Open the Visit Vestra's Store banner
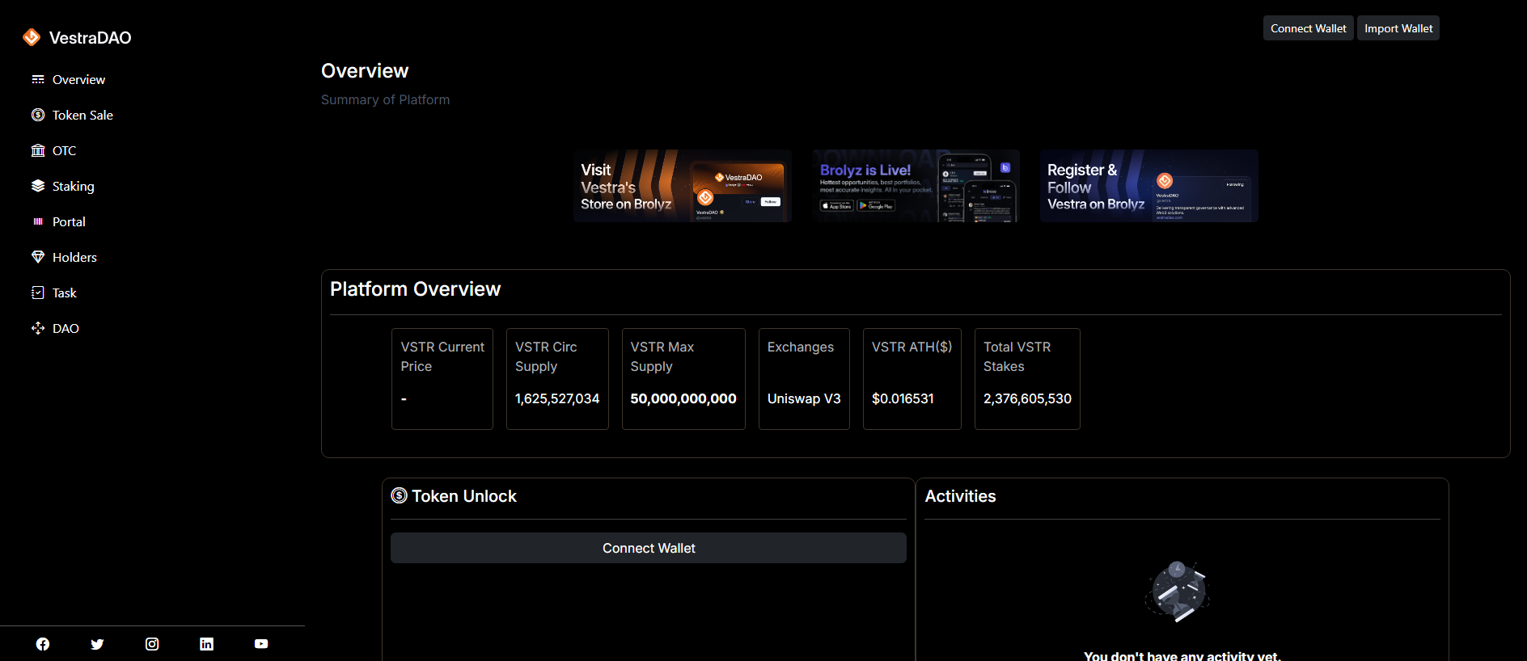Screen dimensions: 1527x661 click(683, 186)
